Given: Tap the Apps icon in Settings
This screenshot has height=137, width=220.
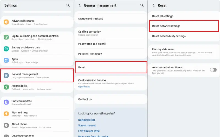Looking at the screenshot, I should (x=6, y=60).
